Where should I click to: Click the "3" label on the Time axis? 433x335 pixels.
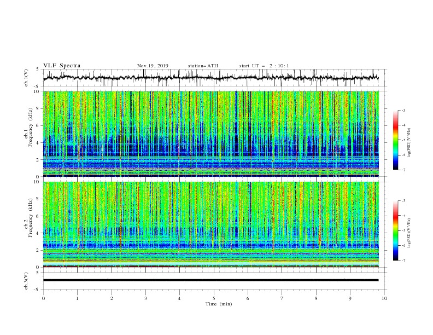coord(145,298)
